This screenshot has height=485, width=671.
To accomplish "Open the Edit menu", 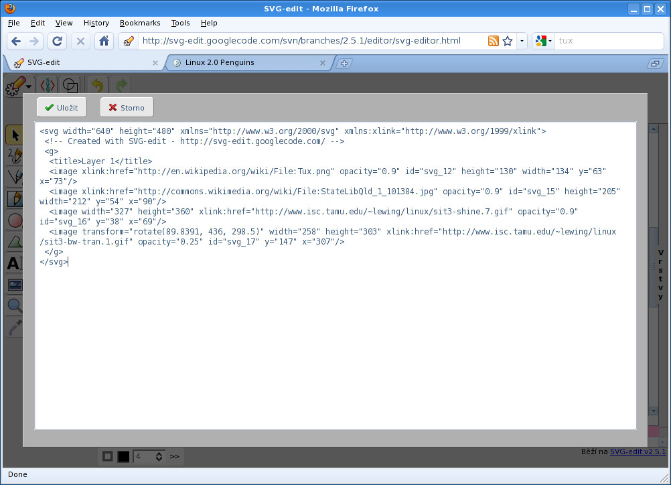I will pyautogui.click(x=38, y=23).
